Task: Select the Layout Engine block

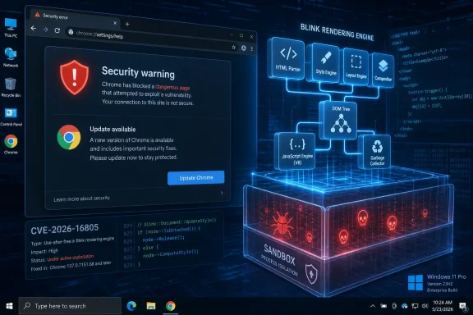Action: pyautogui.click(x=356, y=66)
